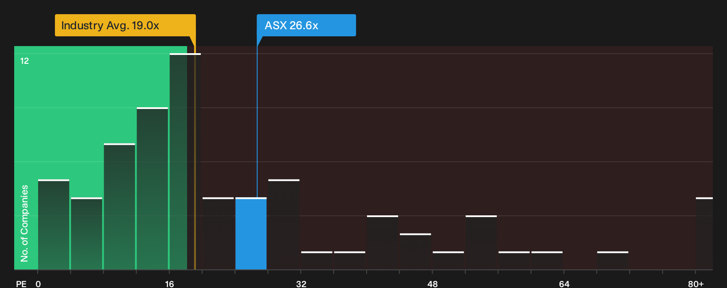
Task: Select the highlighted blue ASX histogram bar
Action: coord(251,234)
